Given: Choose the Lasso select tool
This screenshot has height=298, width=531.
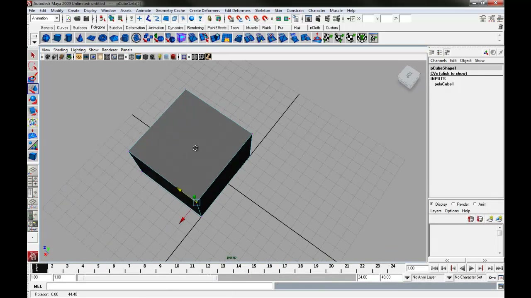Looking at the screenshot, I should (33, 66).
